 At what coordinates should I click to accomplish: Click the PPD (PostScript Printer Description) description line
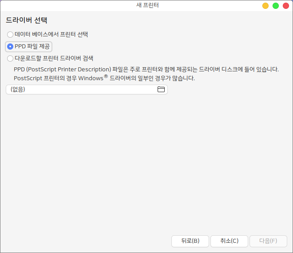146,69
